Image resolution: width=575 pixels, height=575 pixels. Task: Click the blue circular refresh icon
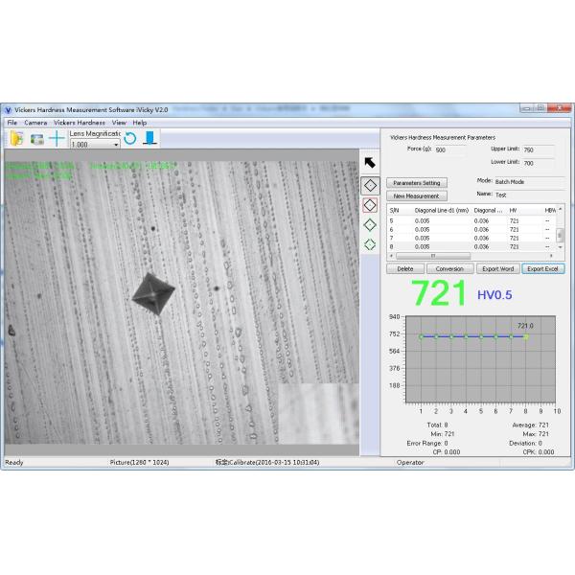[x=130, y=139]
